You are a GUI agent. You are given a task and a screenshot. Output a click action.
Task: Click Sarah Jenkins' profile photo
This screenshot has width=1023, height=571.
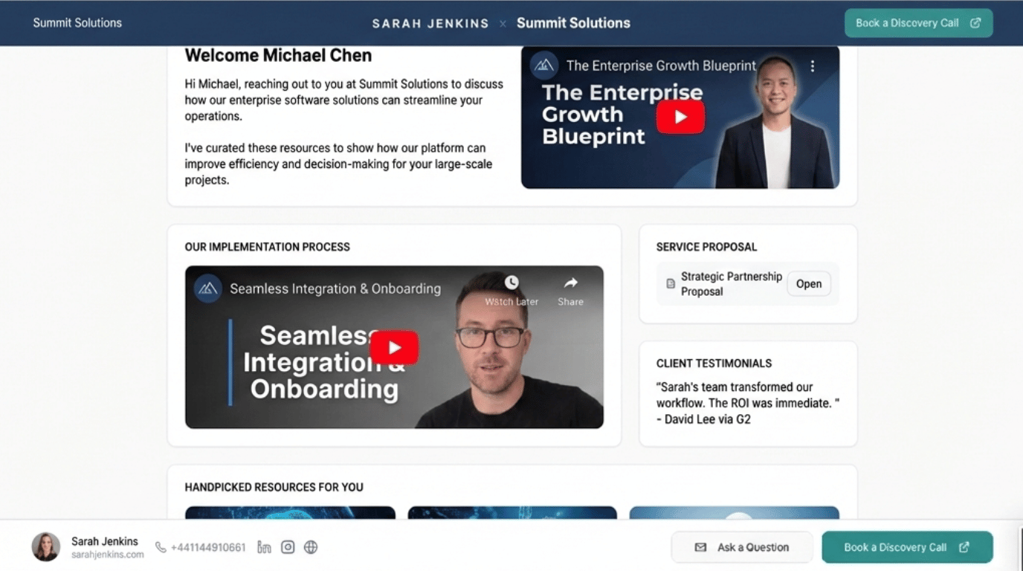point(46,546)
